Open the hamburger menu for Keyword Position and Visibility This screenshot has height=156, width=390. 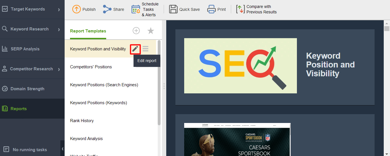pos(145,49)
